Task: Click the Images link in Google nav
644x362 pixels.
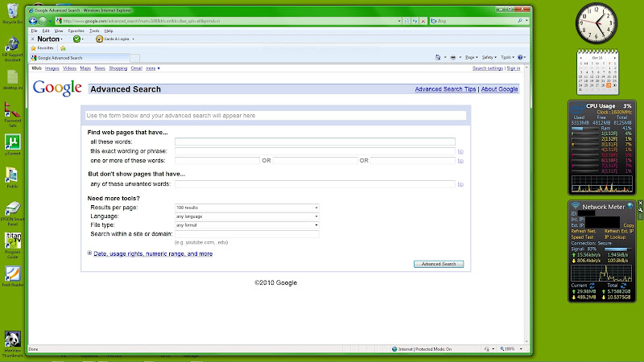Action: (x=52, y=68)
